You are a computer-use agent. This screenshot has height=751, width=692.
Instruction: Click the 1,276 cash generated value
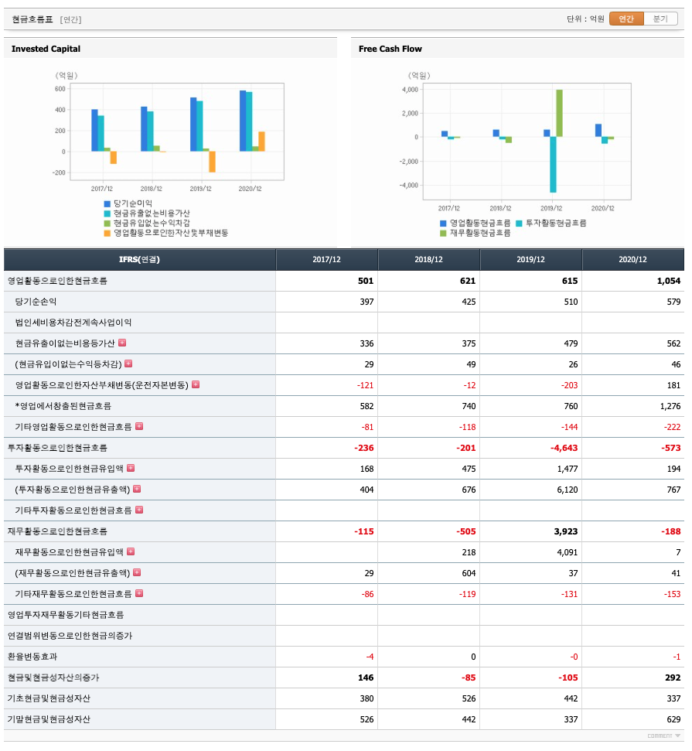(x=670, y=406)
